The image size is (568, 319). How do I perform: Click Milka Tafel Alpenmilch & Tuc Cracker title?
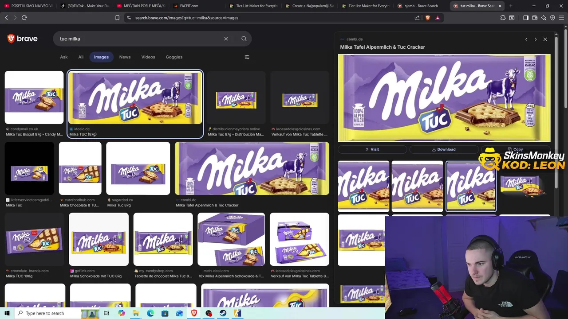click(x=383, y=47)
